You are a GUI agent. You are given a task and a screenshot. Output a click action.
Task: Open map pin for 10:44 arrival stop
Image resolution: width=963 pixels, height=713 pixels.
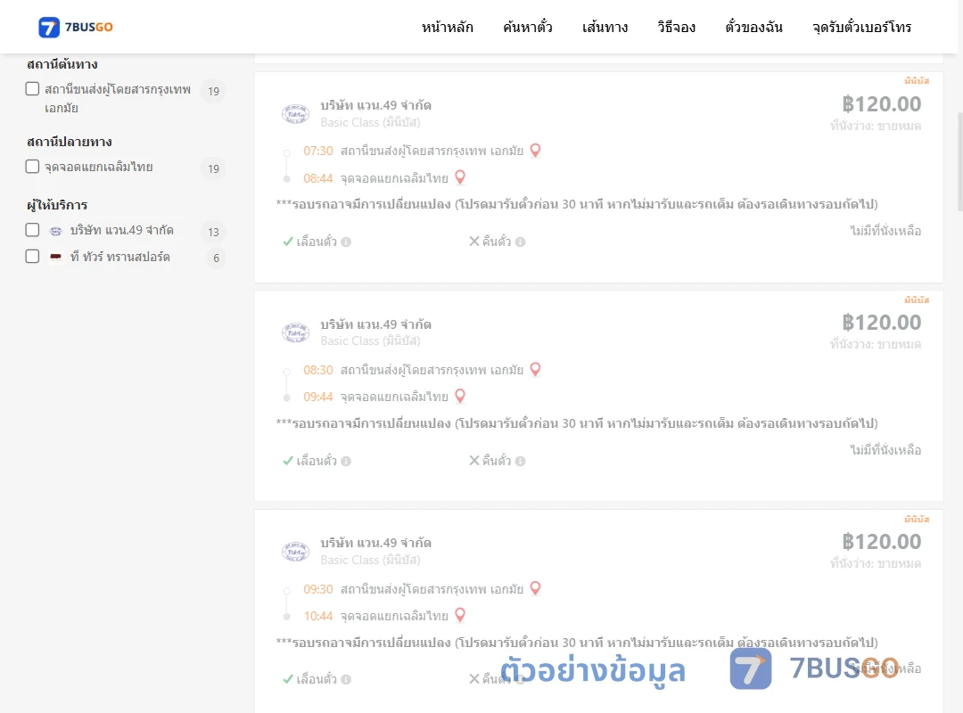point(460,615)
